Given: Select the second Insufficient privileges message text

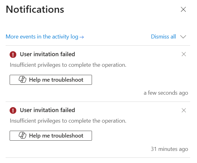Looking at the screenshot, I should click(68, 121).
